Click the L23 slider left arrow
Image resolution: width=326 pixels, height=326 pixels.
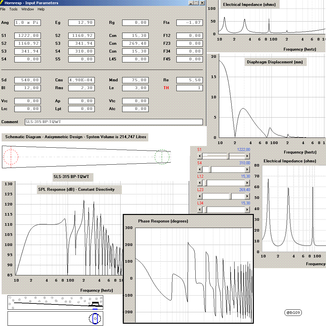(x=200, y=196)
